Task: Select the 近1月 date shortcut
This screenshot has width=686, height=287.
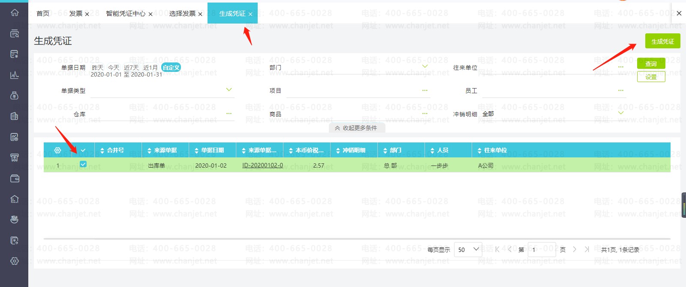Action: 150,68
